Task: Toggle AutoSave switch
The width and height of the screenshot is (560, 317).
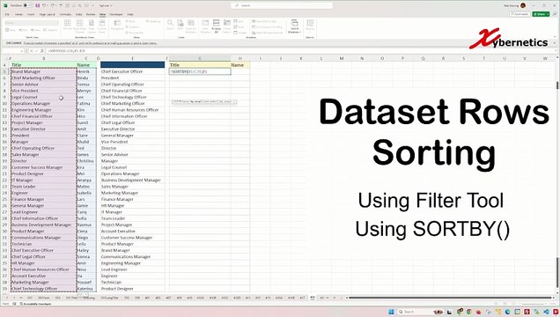Action: pyautogui.click(x=28, y=5)
